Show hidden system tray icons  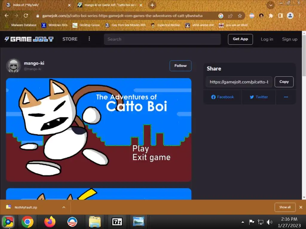[x=243, y=222]
